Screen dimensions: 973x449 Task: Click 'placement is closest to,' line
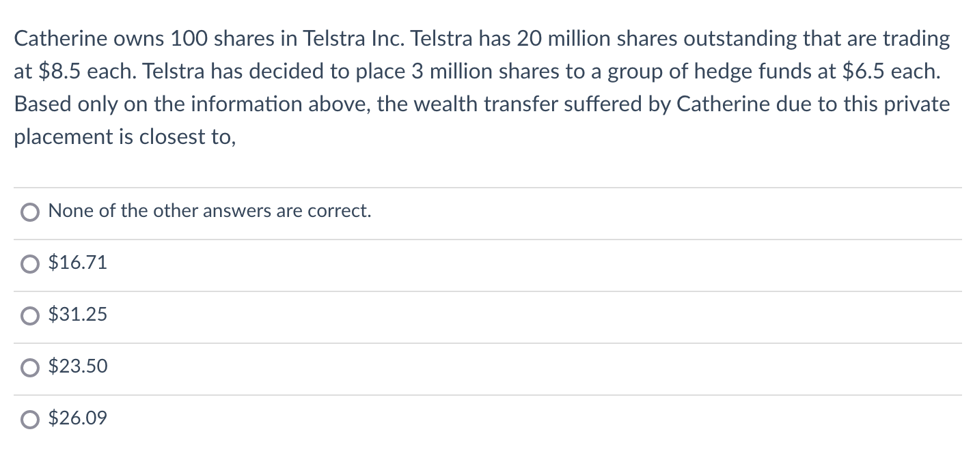124,137
